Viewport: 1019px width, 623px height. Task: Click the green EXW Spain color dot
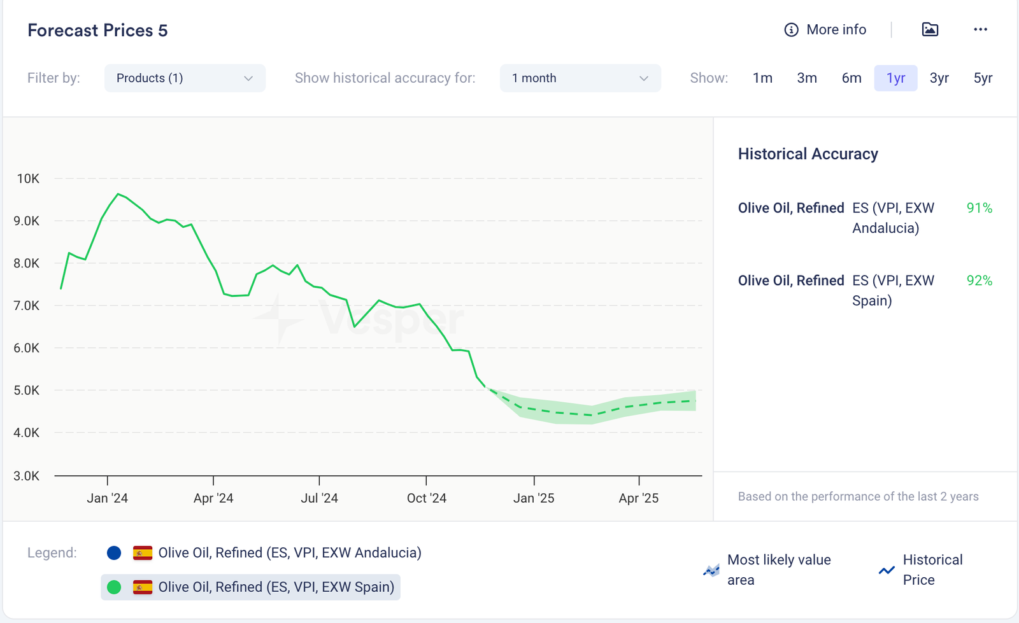pos(114,587)
